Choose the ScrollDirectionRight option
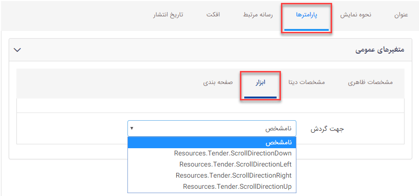 click(234, 175)
